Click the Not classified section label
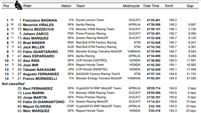The width and height of the screenshot is (201, 113). click(x=13, y=84)
